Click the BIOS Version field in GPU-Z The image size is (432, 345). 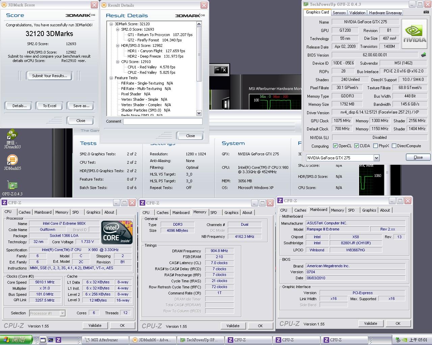point(375,55)
